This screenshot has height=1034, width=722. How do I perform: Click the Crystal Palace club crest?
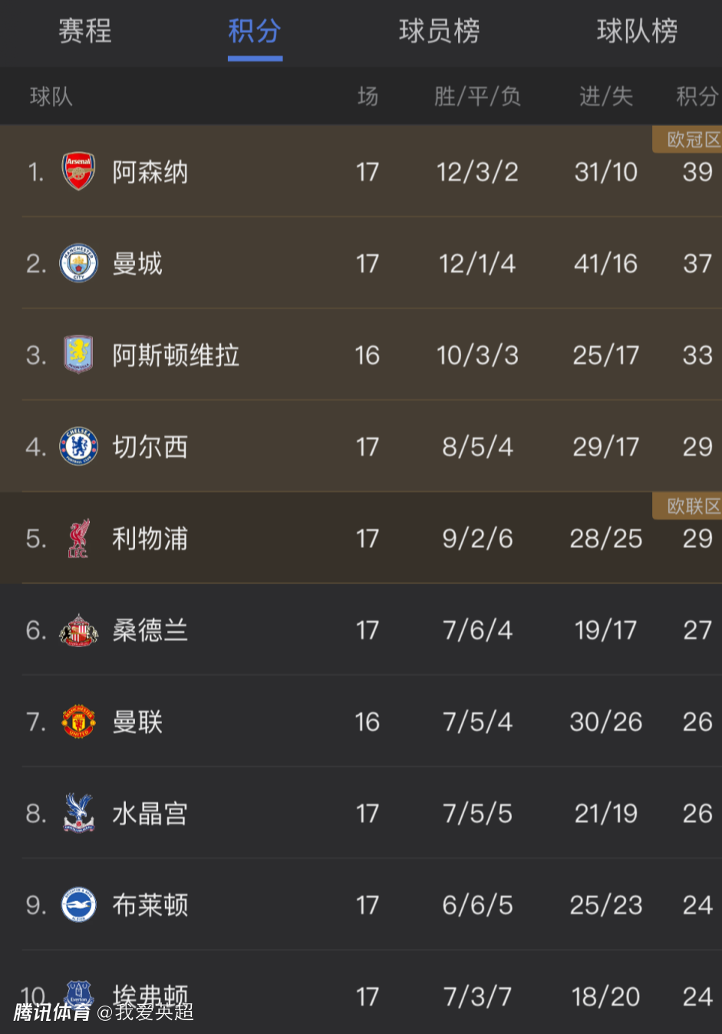tap(78, 813)
